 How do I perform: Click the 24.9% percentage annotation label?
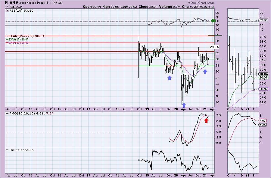(214, 47)
